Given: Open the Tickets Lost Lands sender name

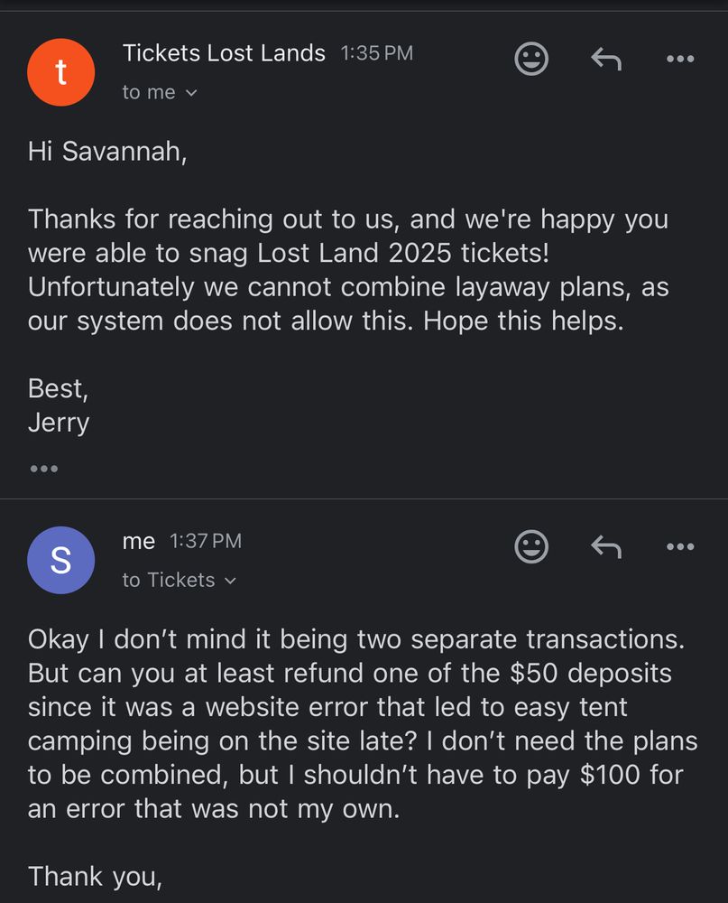Looking at the screenshot, I should pos(224,53).
